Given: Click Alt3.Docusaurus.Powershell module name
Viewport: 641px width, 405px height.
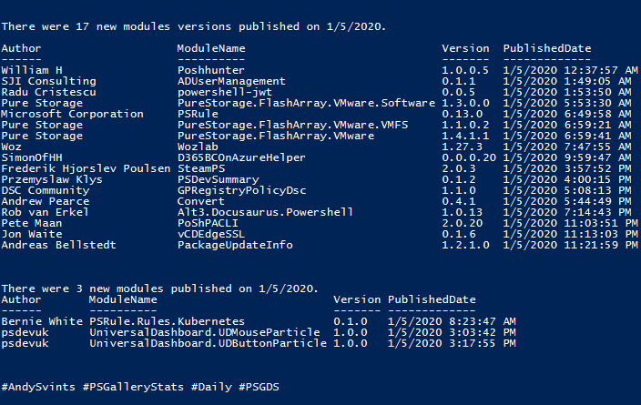Looking at the screenshot, I should tap(265, 212).
